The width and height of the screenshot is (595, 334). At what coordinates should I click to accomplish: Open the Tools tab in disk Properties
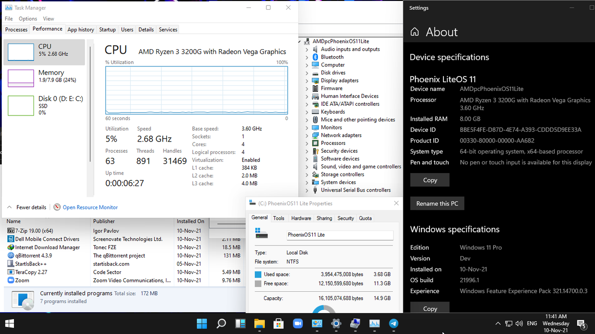coord(279,218)
